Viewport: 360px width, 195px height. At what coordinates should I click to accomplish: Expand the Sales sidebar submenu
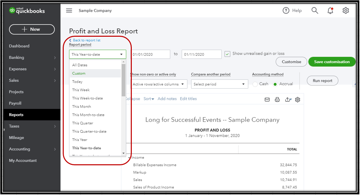(55, 80)
